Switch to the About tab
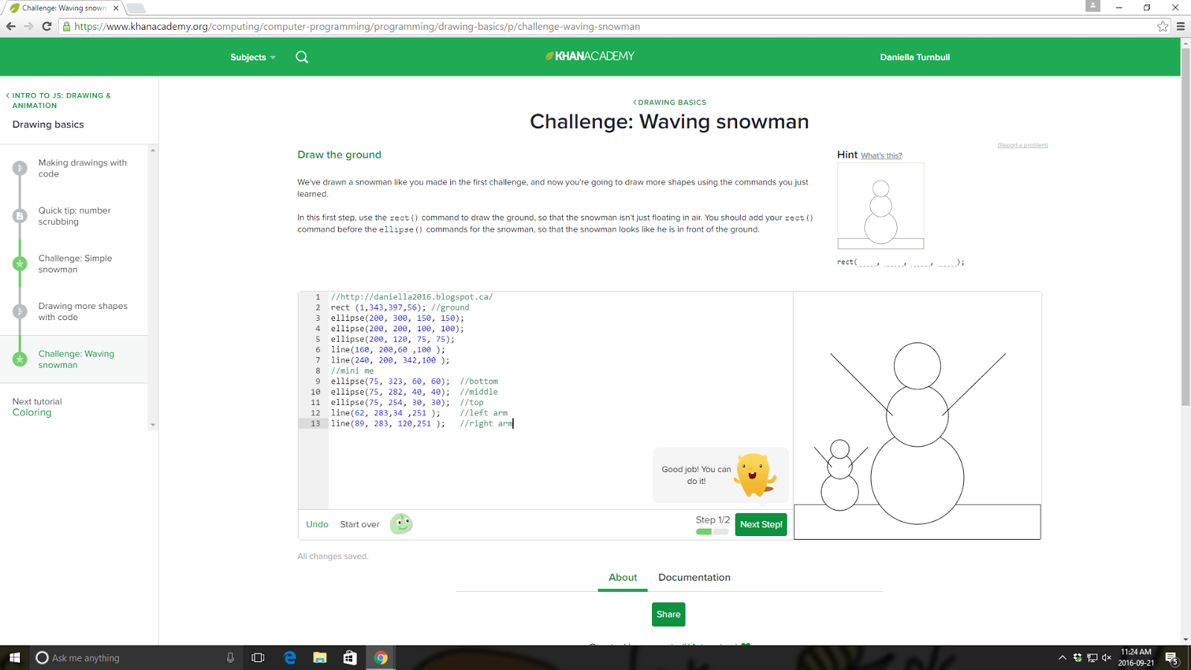Screen dimensions: 1191x670 point(623,577)
